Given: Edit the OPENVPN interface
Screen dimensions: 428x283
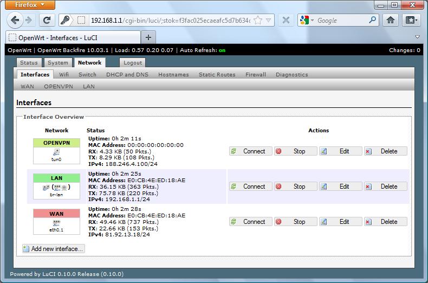Looking at the screenshot, I should [341, 151].
